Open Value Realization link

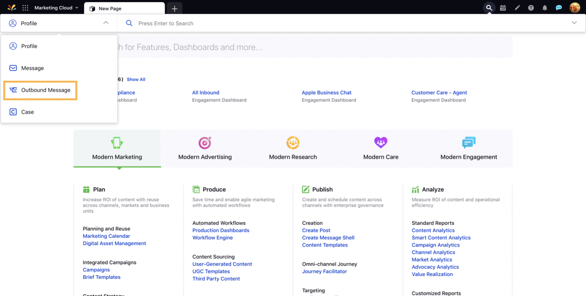coord(432,274)
